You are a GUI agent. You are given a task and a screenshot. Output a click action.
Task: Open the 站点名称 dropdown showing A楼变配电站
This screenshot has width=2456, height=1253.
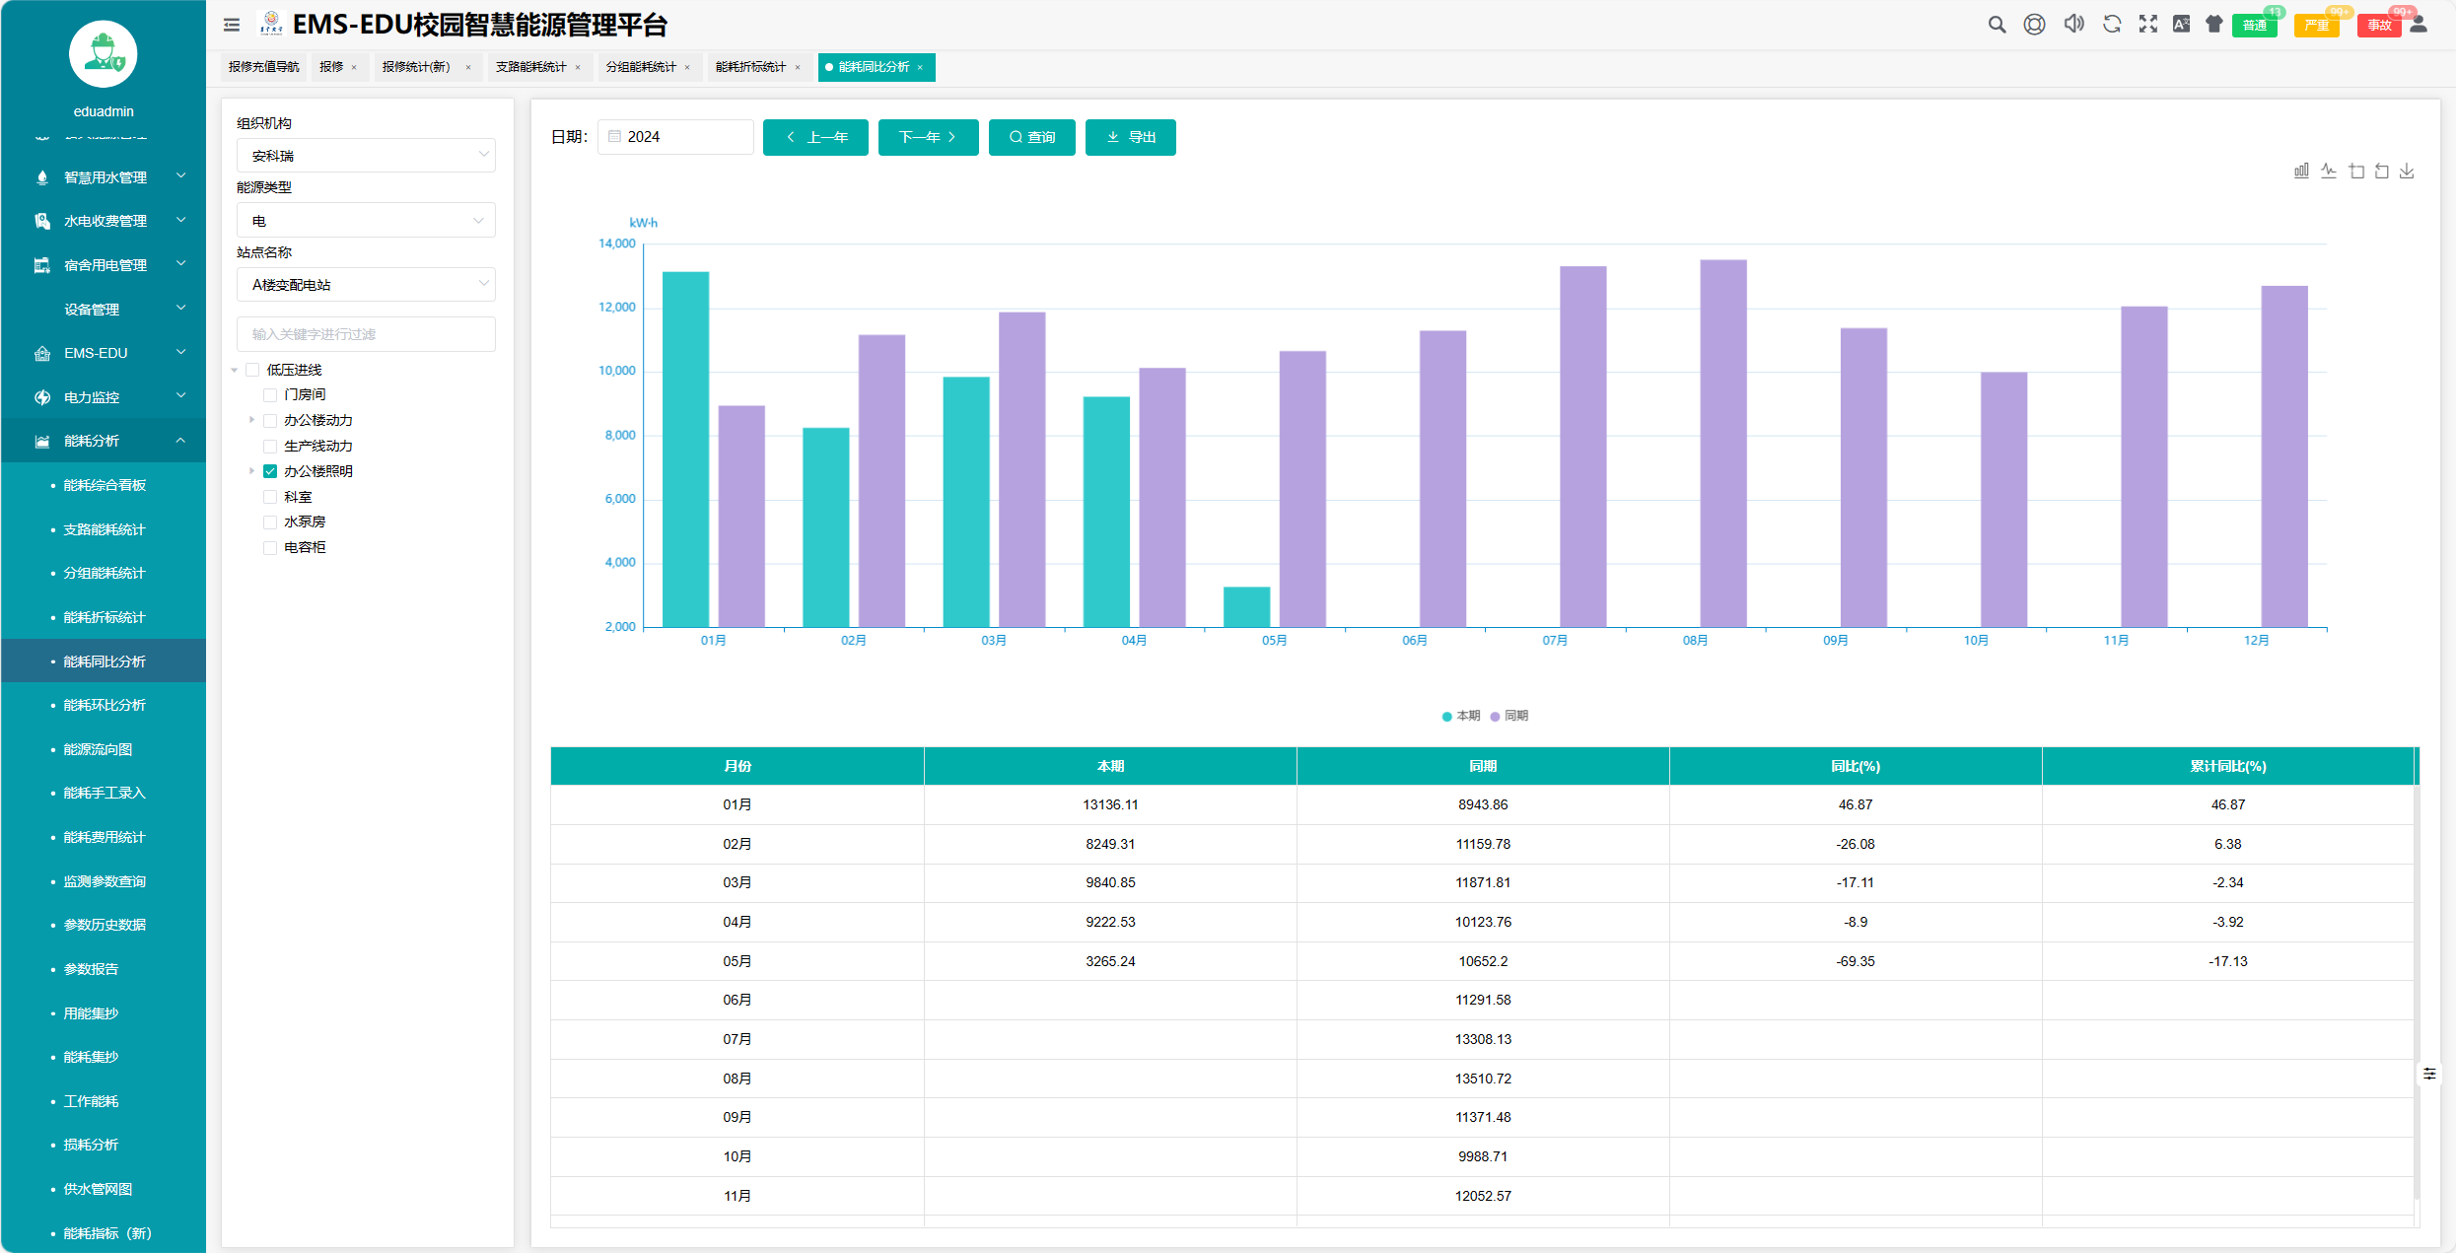(366, 285)
